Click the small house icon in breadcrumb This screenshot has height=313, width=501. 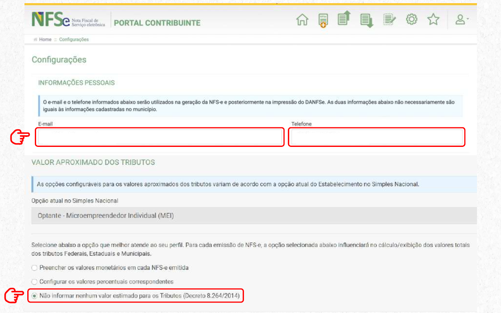coord(35,40)
